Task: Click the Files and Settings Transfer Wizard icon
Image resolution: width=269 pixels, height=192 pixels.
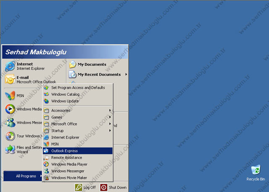Action: point(10,149)
